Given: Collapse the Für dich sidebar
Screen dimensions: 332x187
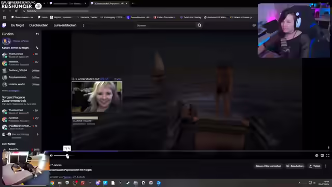Looking at the screenshot, I should click(37, 34).
